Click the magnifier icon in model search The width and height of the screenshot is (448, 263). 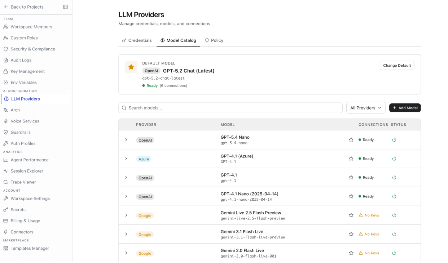tap(124, 108)
